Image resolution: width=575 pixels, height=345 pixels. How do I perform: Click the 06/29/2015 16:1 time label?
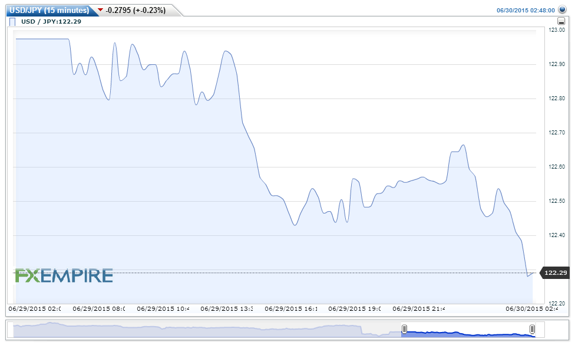(x=291, y=308)
